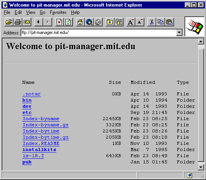Open the View menu

tap(30, 12)
